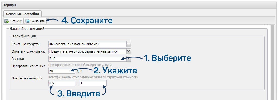The width and height of the screenshot is (278, 100).
Task: Click the При продолжительной блокировке услуги hint
Action: [x=80, y=65]
